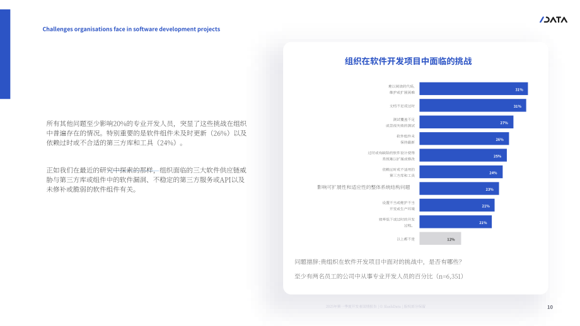Click the 24% bar in the chart
The height and width of the screenshot is (326, 580).
(461, 172)
